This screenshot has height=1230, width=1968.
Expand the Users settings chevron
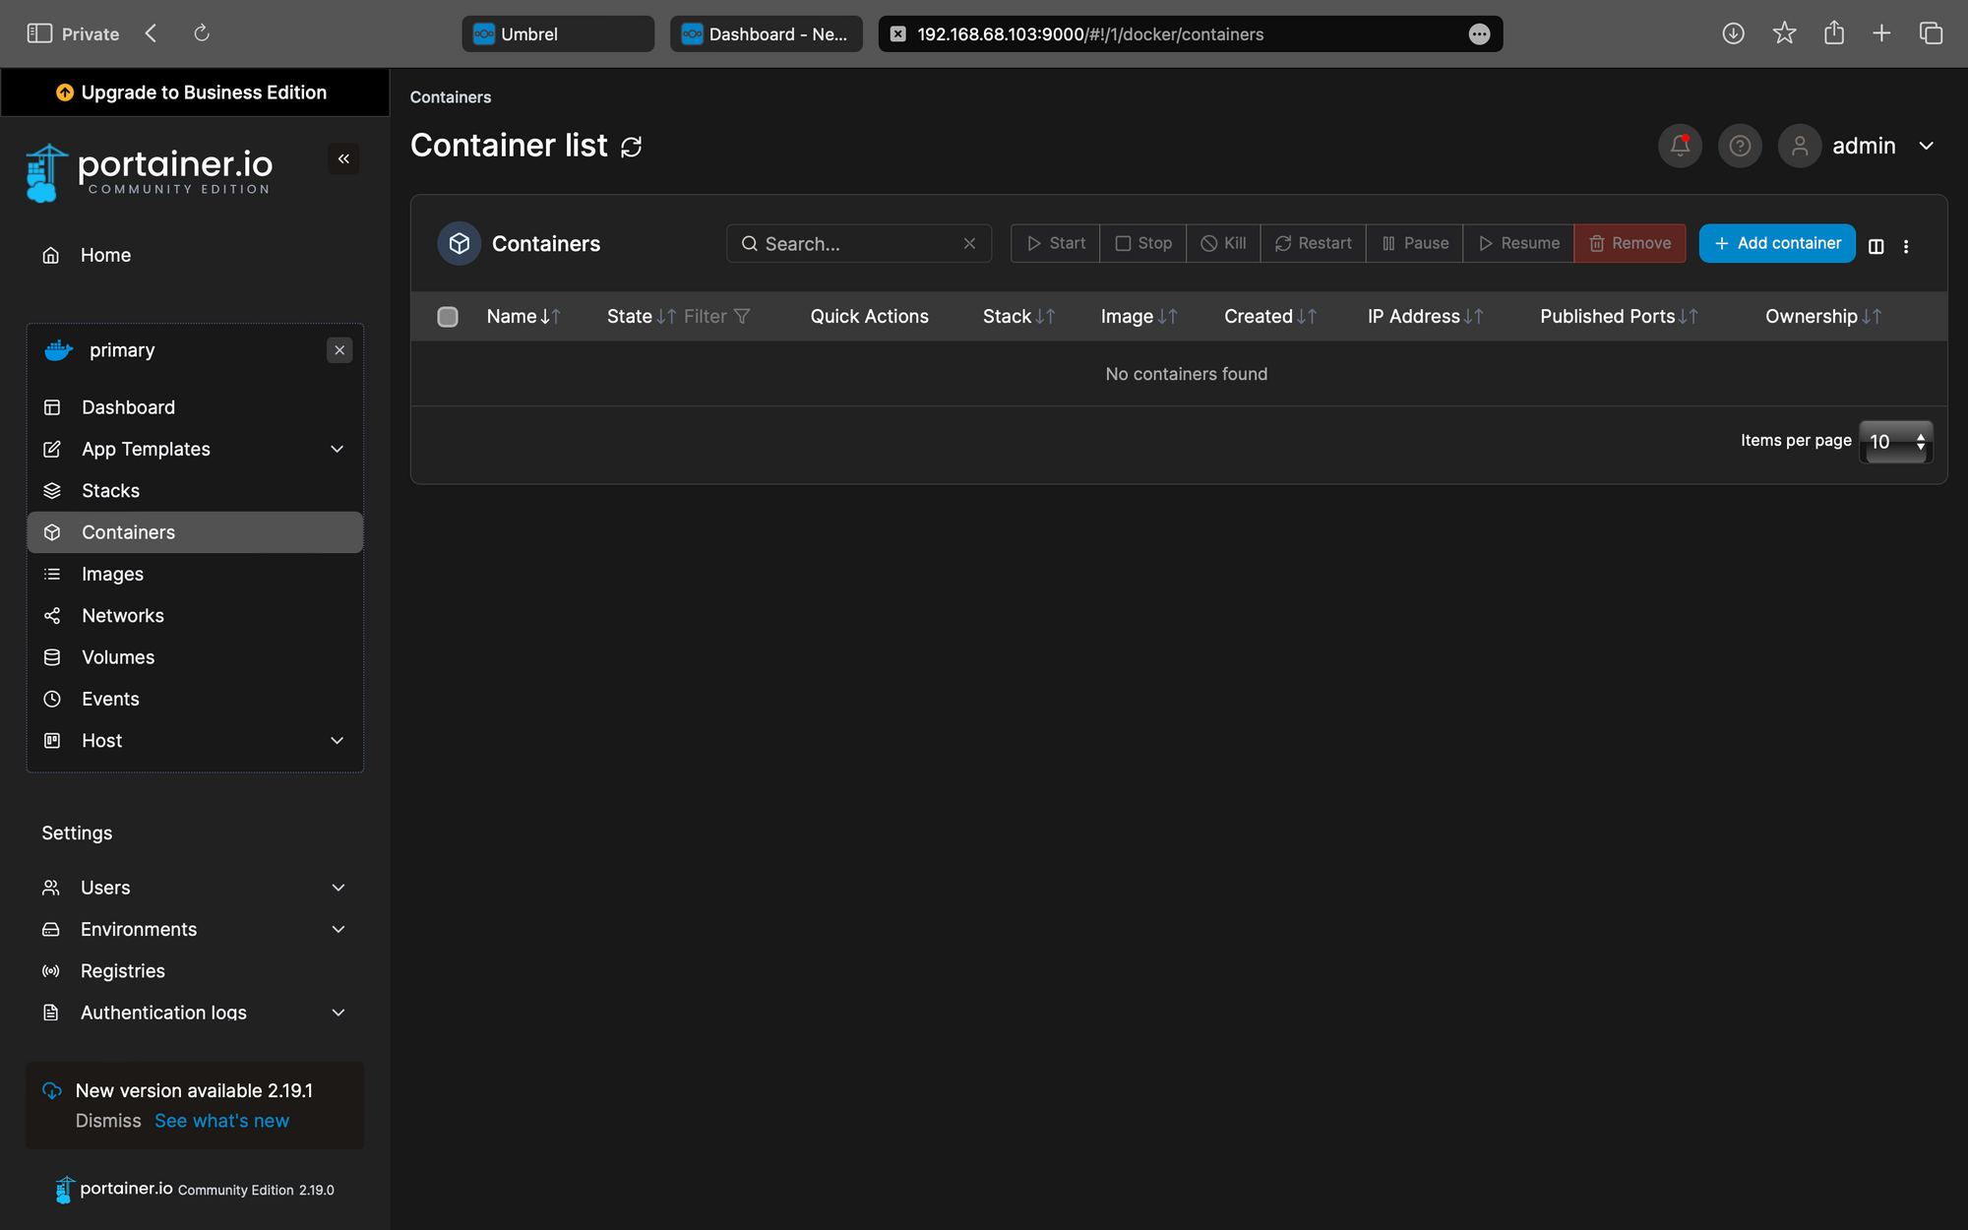(338, 888)
